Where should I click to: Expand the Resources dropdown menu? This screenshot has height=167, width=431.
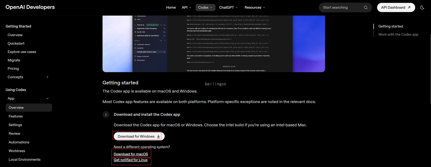255,7
